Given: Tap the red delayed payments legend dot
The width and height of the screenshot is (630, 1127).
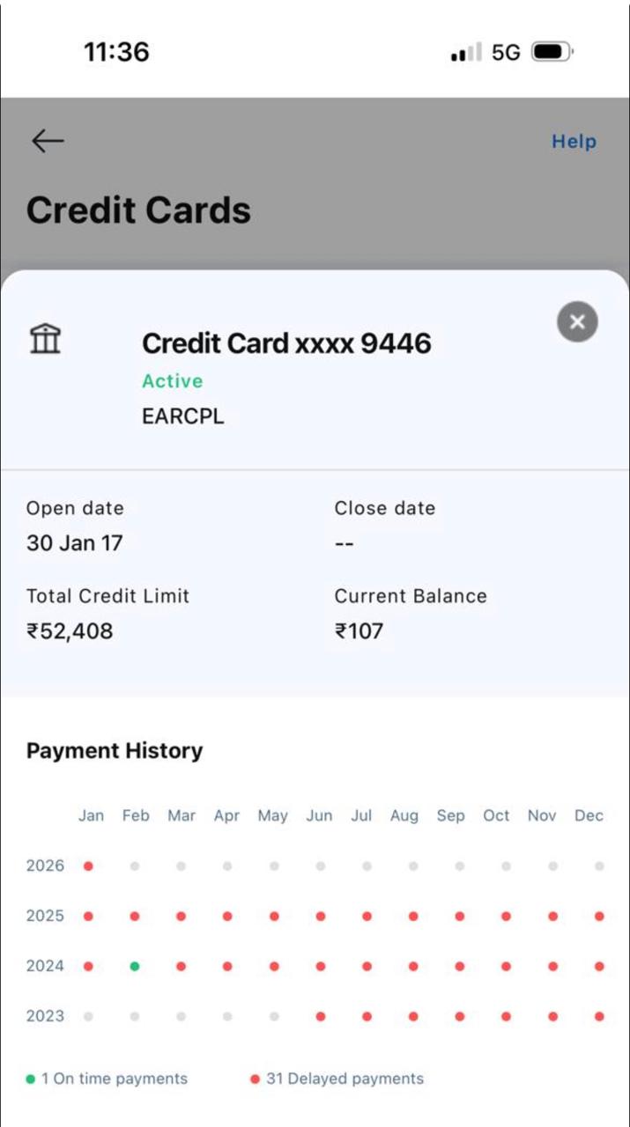Looking at the screenshot, I should [256, 1079].
